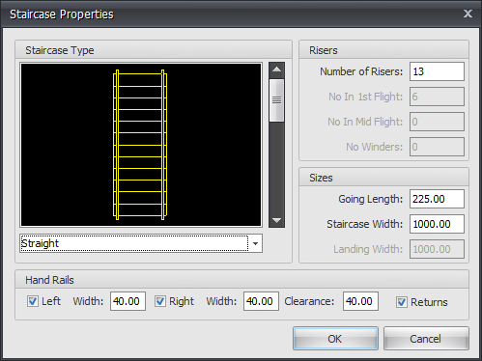Open the Straight staircase type dropdown arrow
This screenshot has width=482, height=361.
point(255,243)
